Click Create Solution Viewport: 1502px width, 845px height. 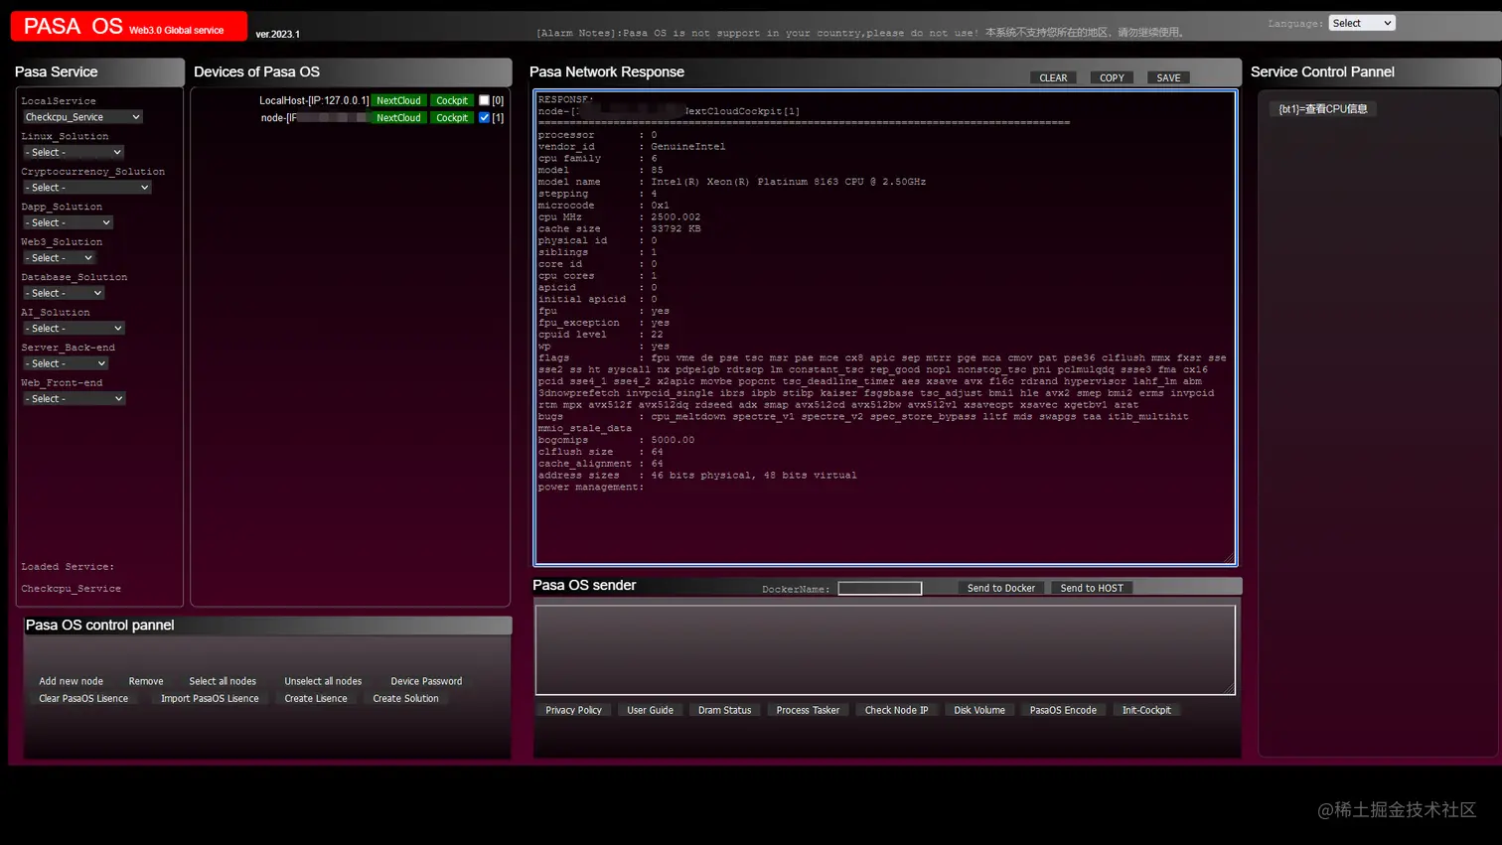coord(405,698)
